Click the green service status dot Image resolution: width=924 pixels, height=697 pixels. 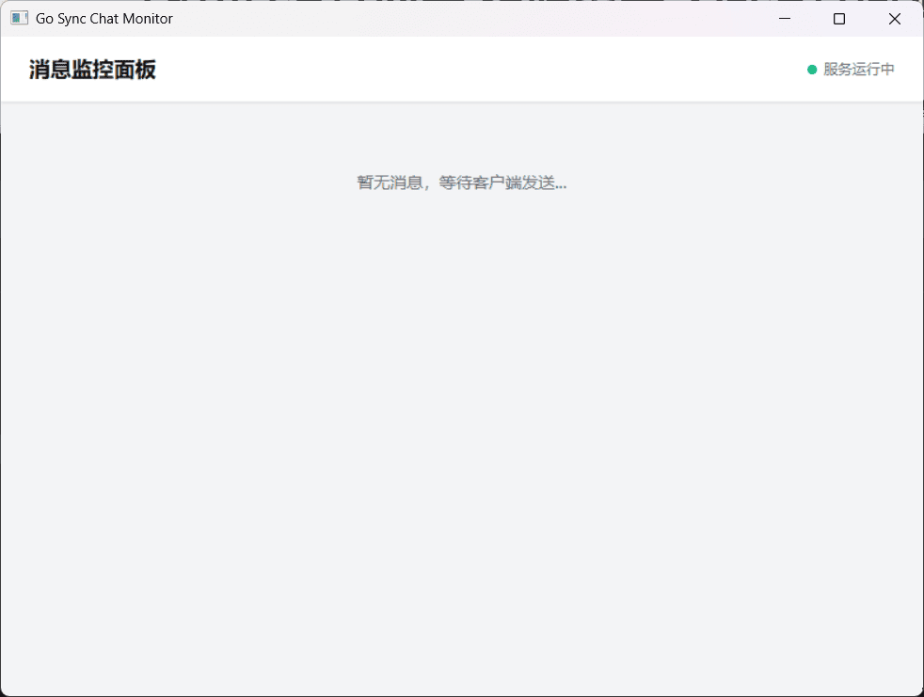(x=812, y=70)
